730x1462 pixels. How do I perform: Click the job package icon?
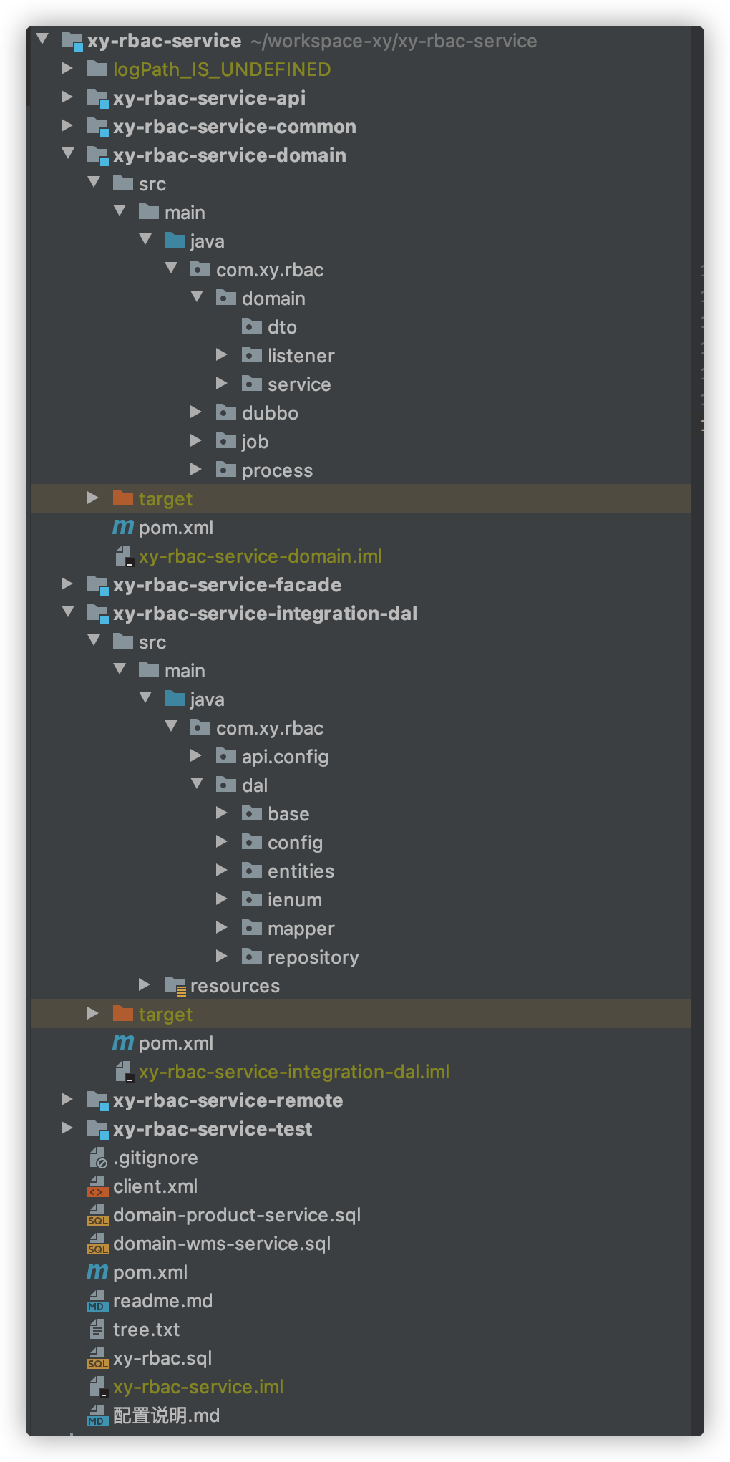point(226,441)
